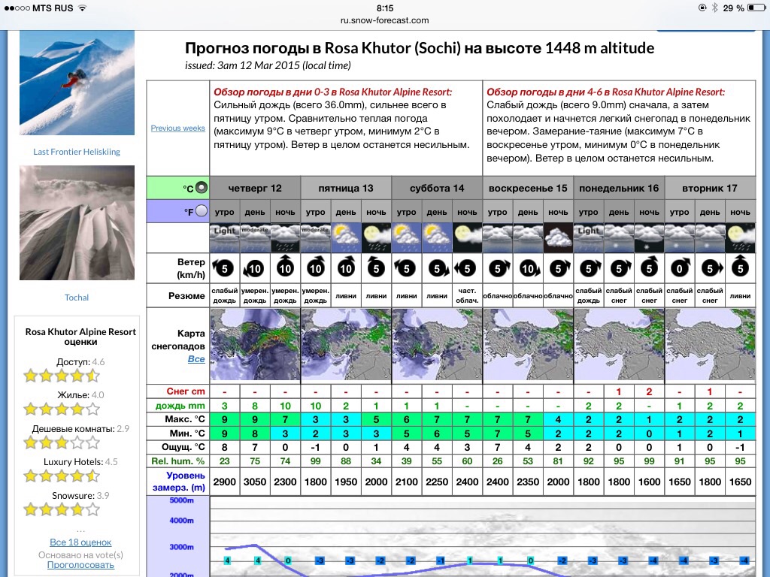
Task: Tap the ru.snow-forecast.com address bar
Action: point(384,20)
